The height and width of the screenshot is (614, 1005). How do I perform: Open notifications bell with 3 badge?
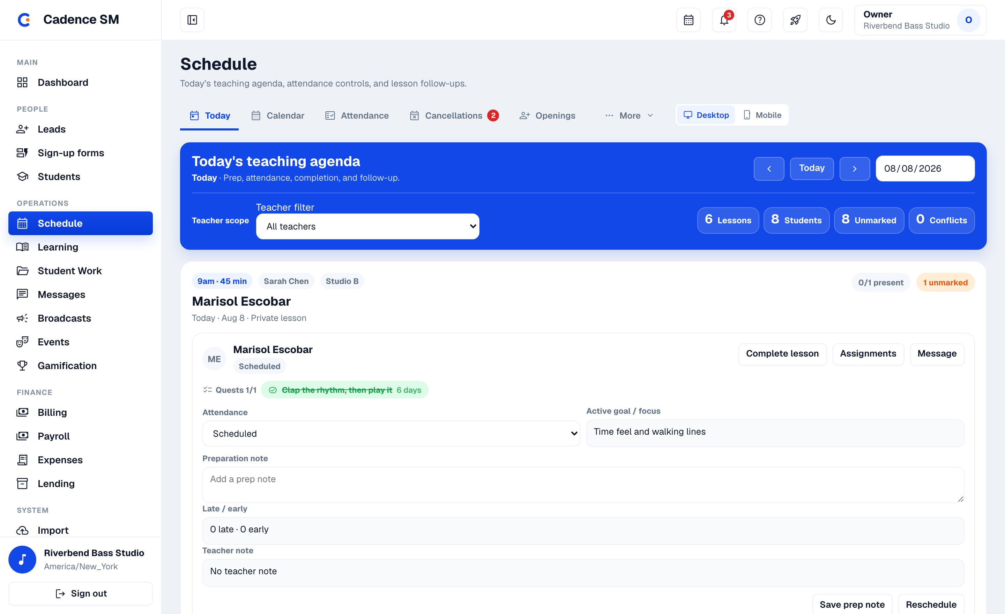tap(724, 20)
